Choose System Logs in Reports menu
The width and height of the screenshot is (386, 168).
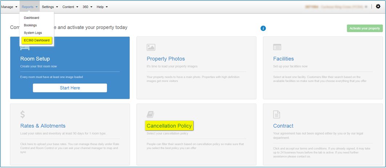(33, 33)
